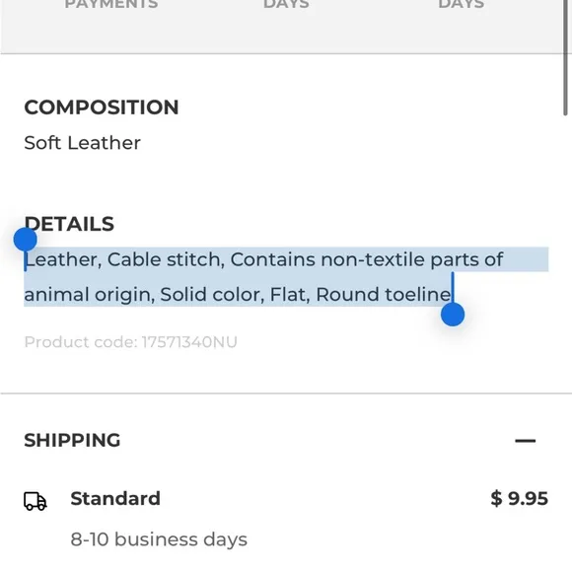The image size is (572, 572).
Task: Select the Standard shipping option
Action: coord(115,498)
